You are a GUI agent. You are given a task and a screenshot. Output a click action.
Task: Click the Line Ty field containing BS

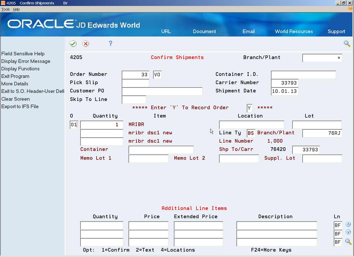(x=251, y=133)
